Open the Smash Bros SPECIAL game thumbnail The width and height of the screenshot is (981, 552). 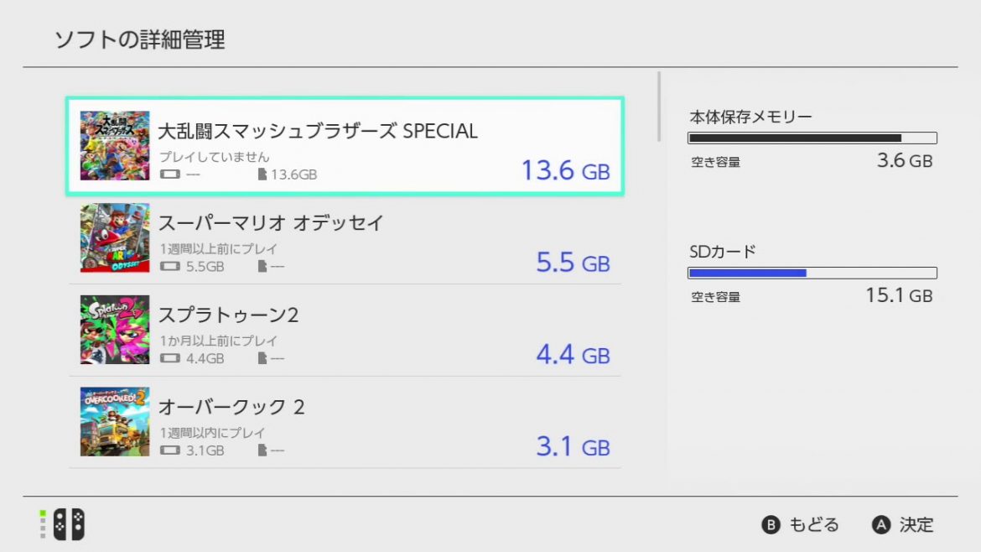(115, 145)
